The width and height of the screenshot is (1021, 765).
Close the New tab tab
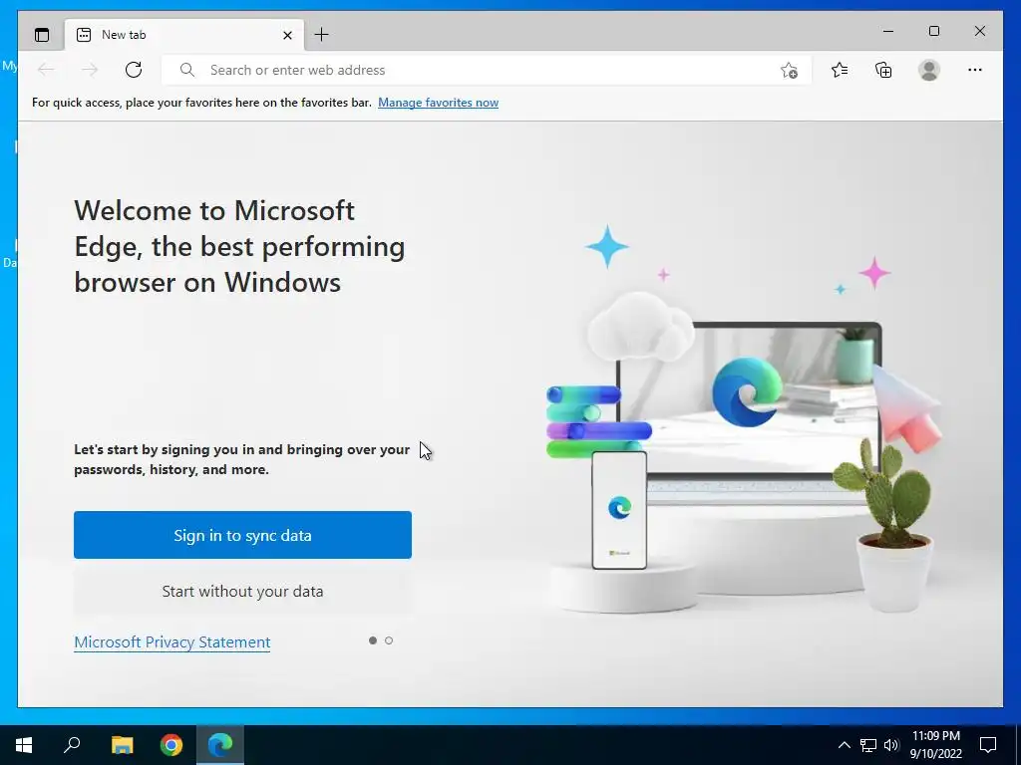pyautogui.click(x=287, y=35)
